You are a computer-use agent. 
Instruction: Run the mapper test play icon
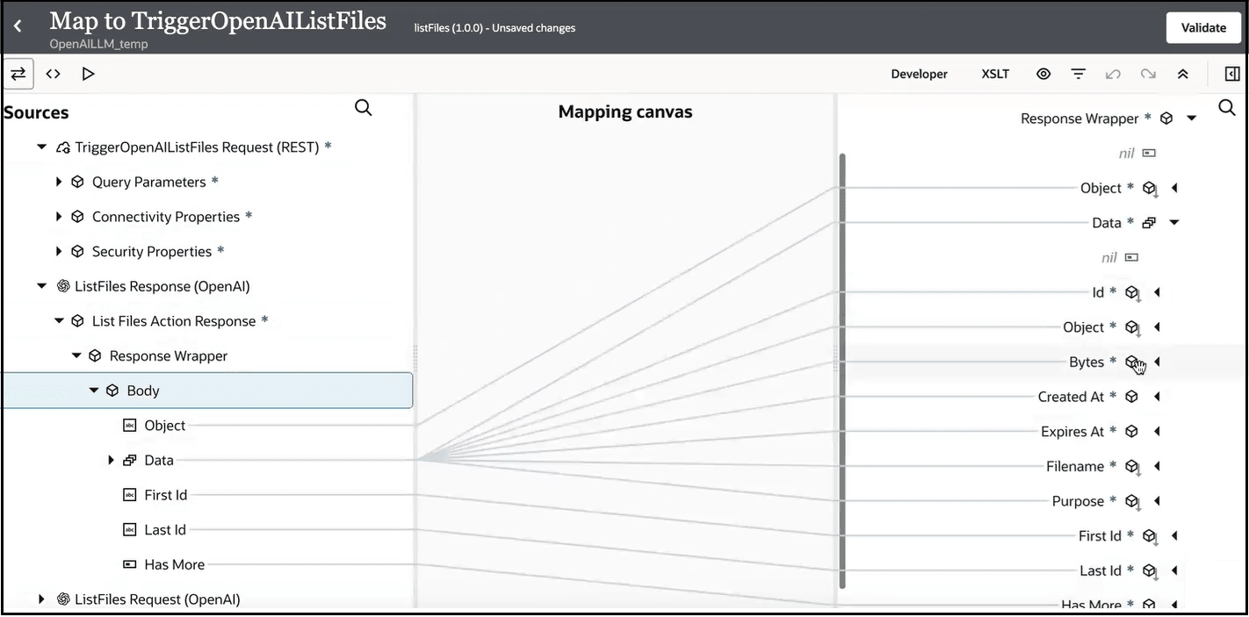pyautogui.click(x=88, y=74)
